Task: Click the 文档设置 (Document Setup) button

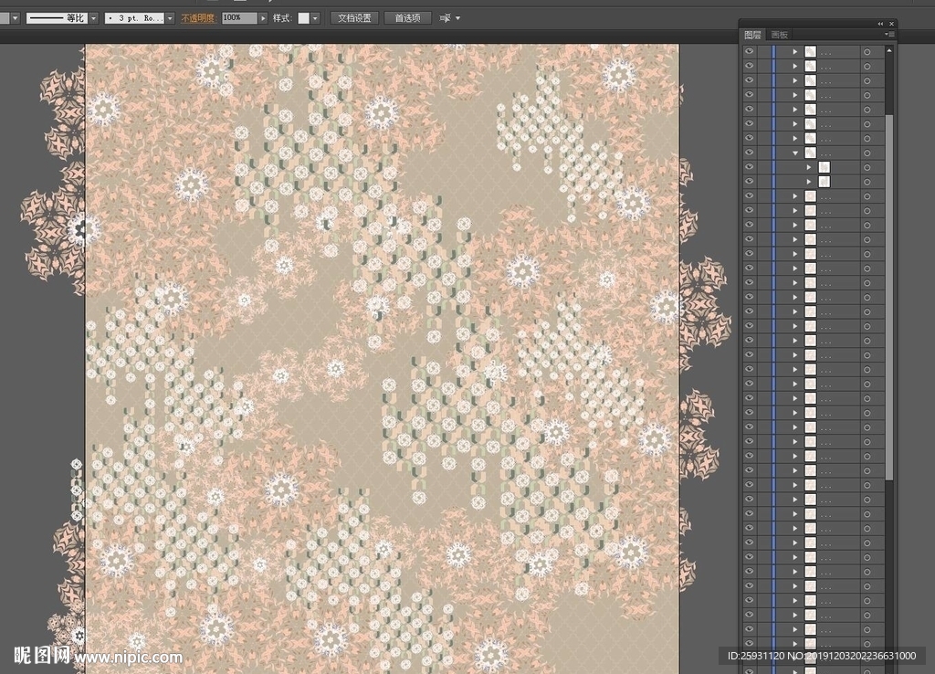Action: pos(353,17)
